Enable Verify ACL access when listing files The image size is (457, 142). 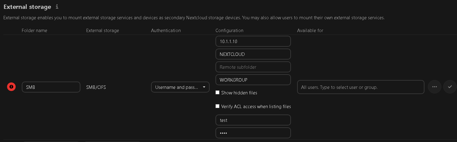218,106
